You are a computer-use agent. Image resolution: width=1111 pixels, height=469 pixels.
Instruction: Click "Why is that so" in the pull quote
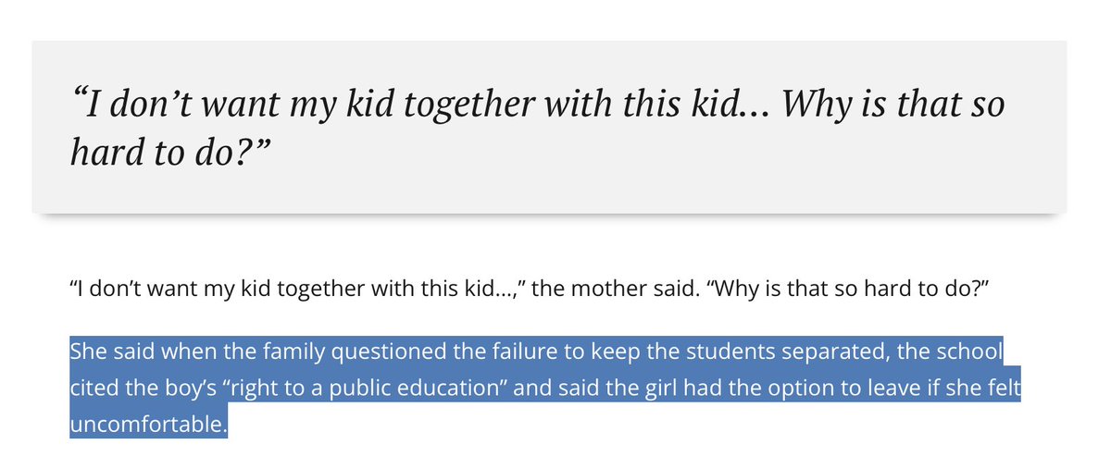(893, 104)
